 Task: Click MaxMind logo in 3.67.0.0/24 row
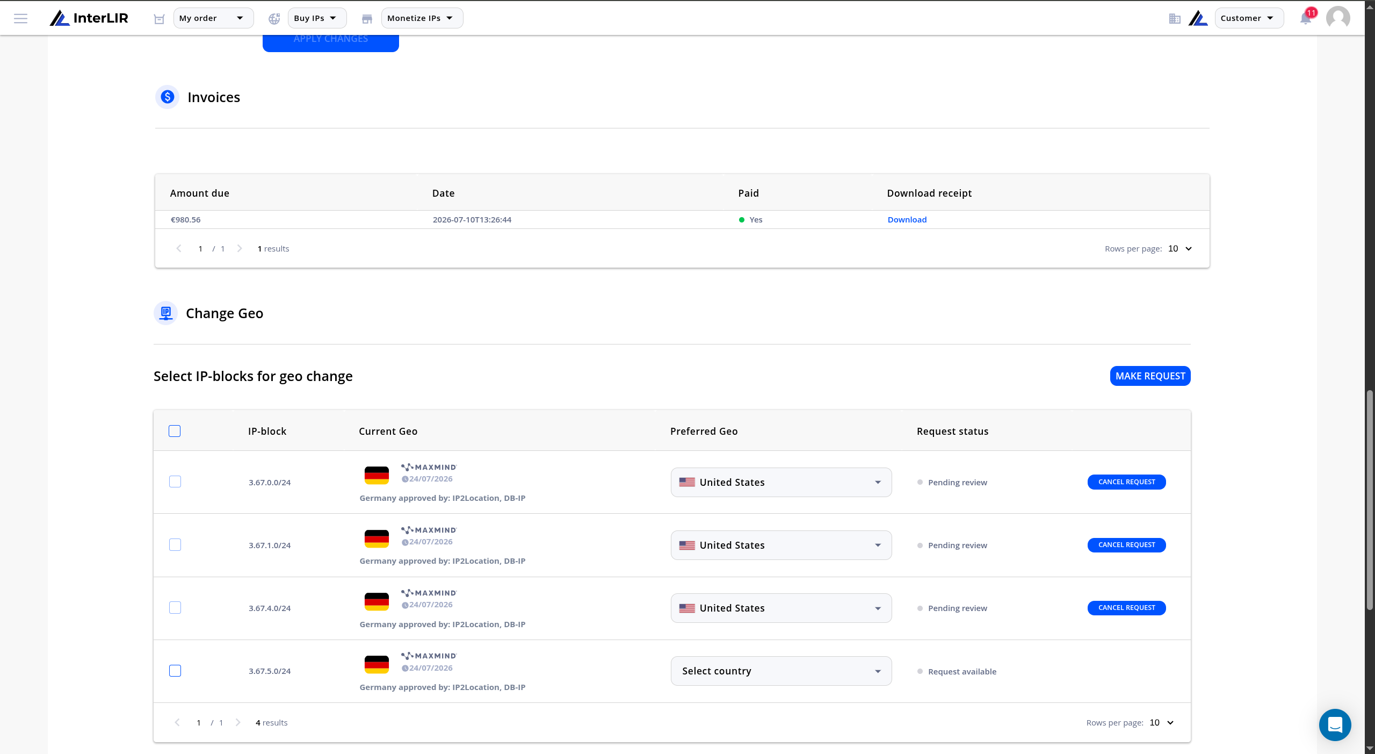point(429,467)
